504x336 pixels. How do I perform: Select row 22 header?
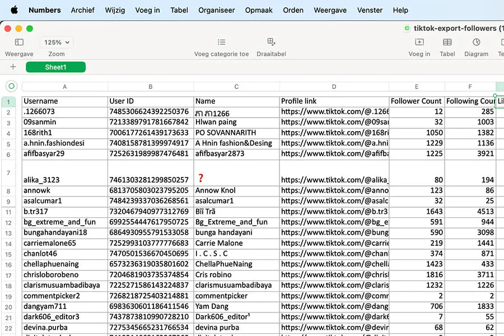(x=8, y=328)
